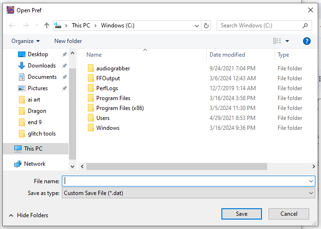This screenshot has height=229, width=321.
Task: Click the pin icon next to Pictures
Action: 65,88
